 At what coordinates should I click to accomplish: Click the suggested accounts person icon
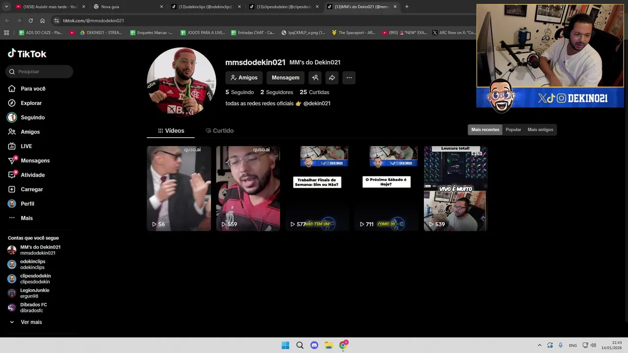pos(315,77)
